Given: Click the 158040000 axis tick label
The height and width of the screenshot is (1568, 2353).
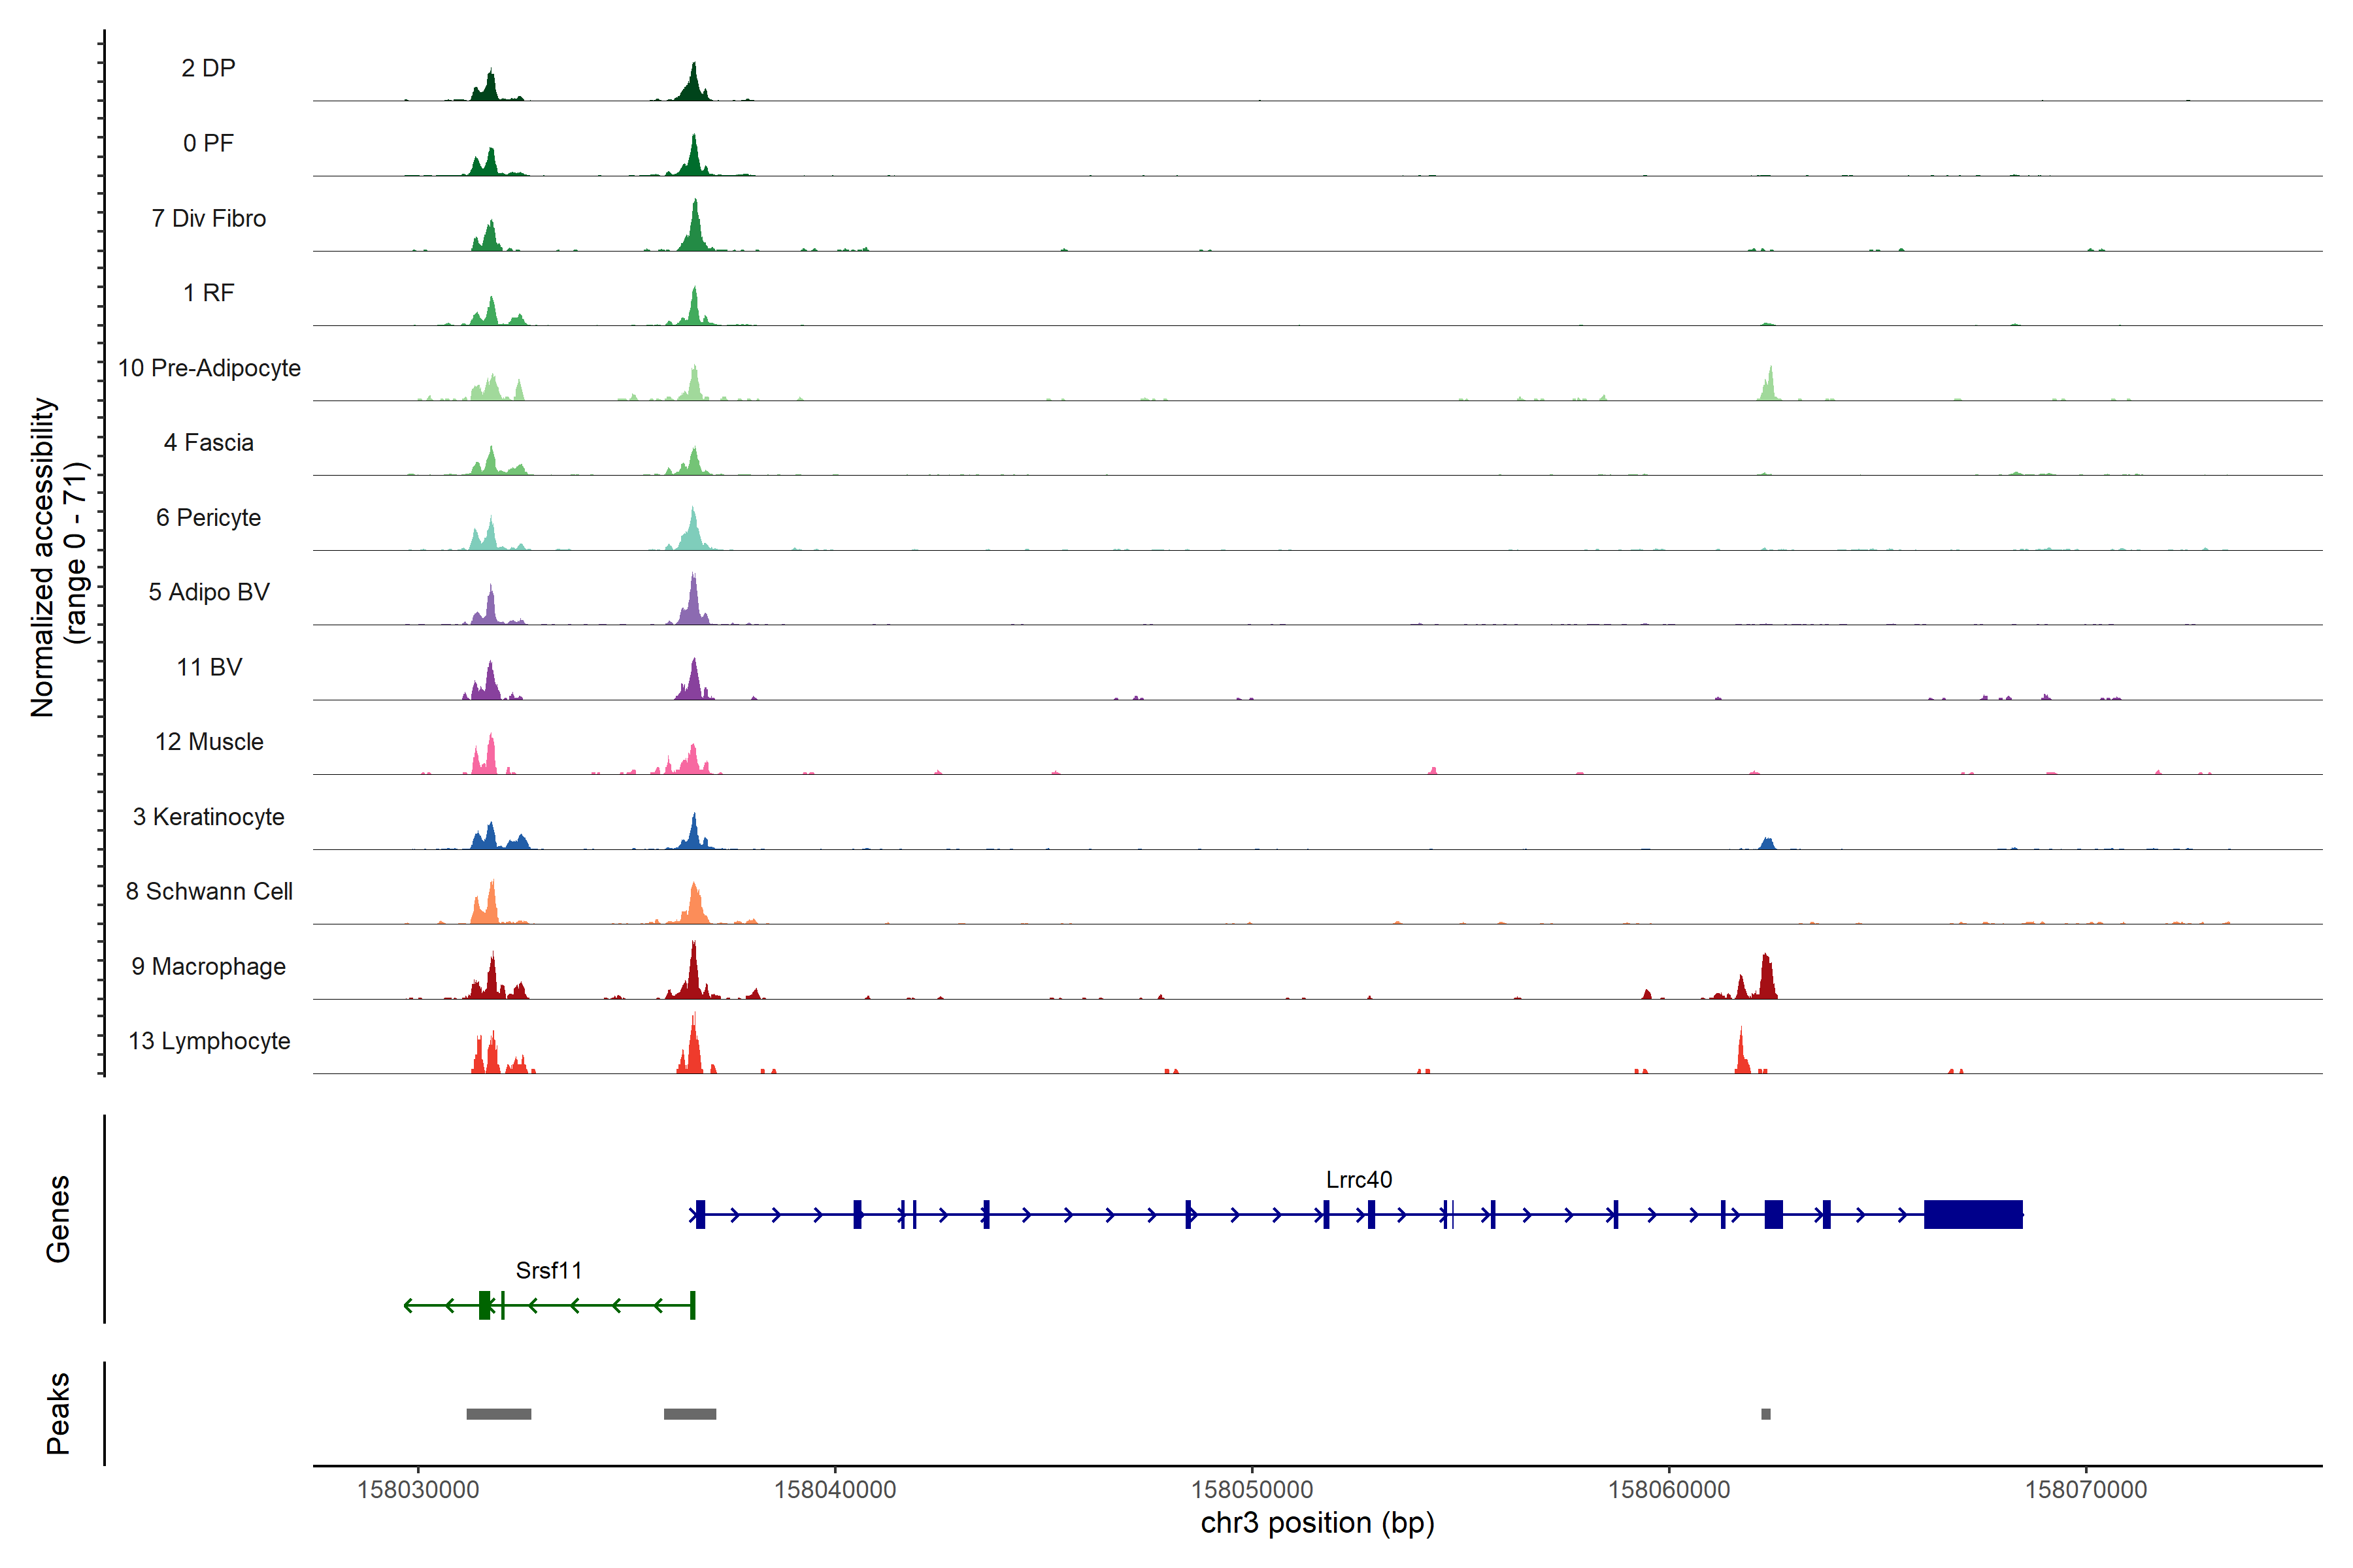Looking at the screenshot, I should (835, 1489).
